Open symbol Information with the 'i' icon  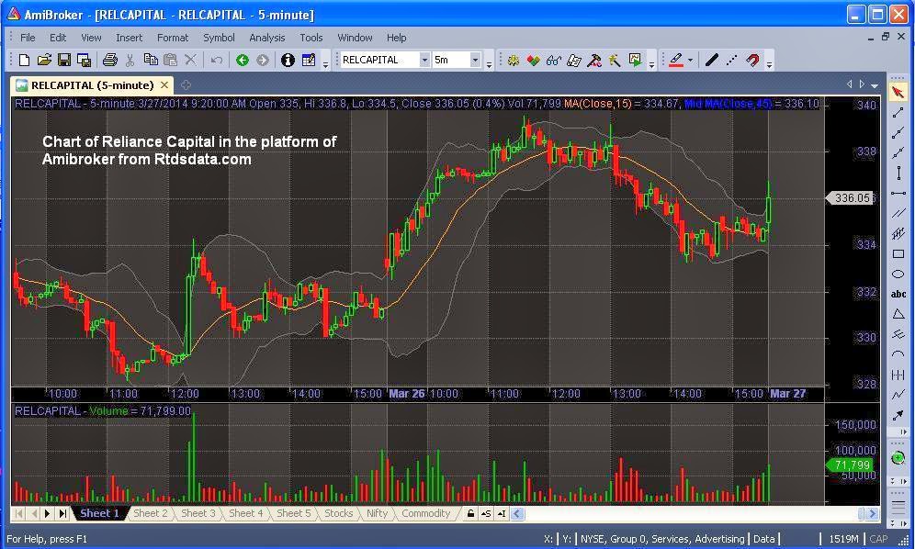click(x=288, y=60)
